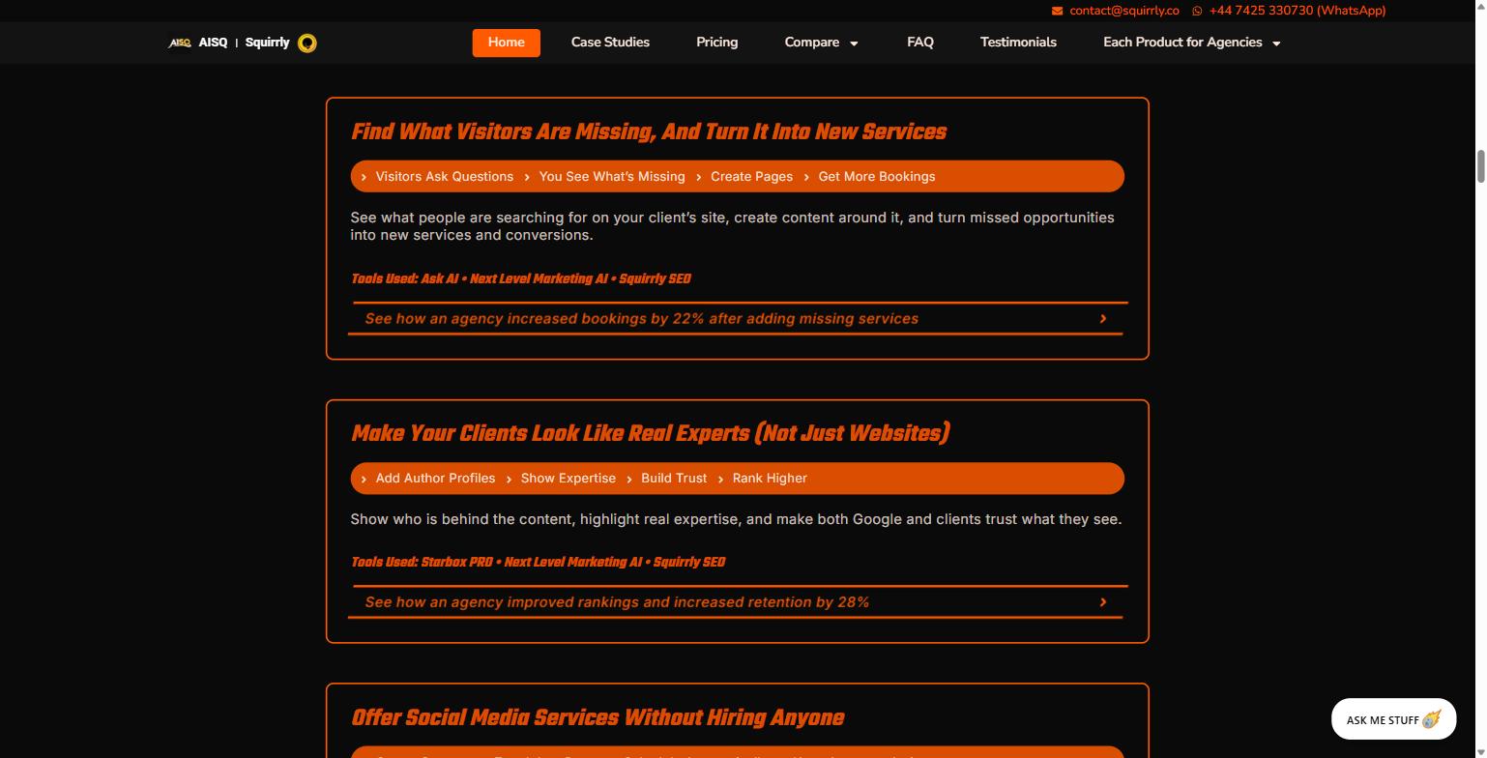Screen dimensions: 1487x758
Task: Click the 'Create Pages' step
Action: pos(751,177)
